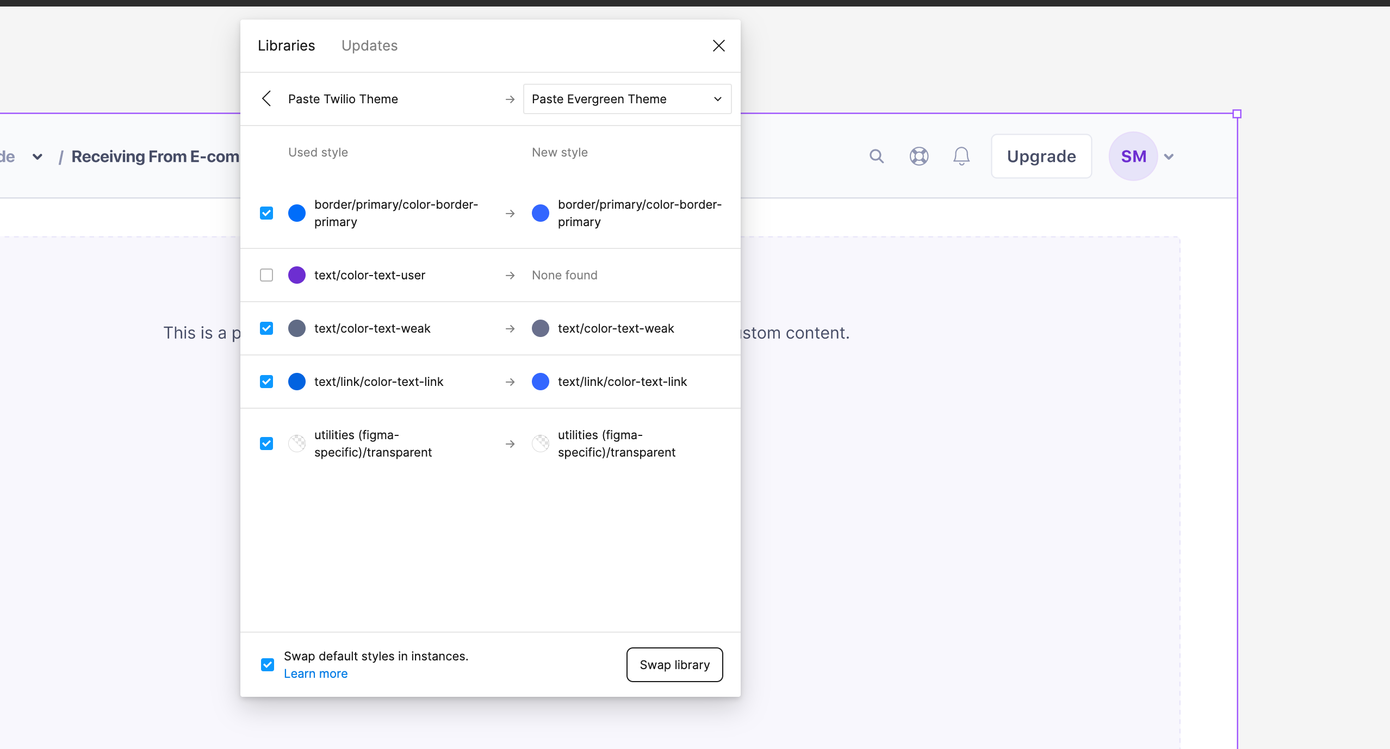Screen dimensions: 1390x749
Task: Click the new transparent checkerboard swatch
Action: coord(541,444)
